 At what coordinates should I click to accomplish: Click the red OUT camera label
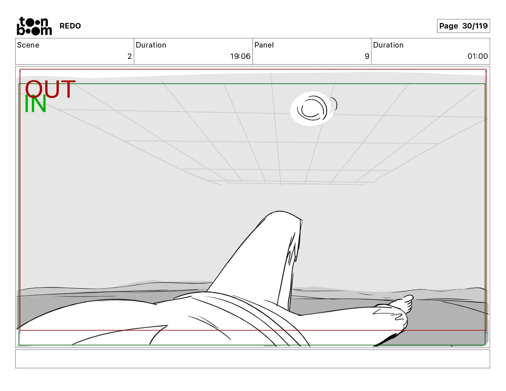(50, 89)
